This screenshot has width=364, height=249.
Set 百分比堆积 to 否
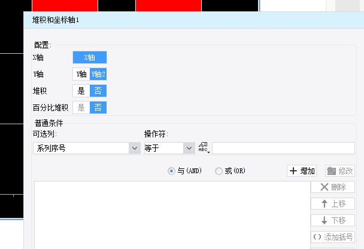[98, 107]
